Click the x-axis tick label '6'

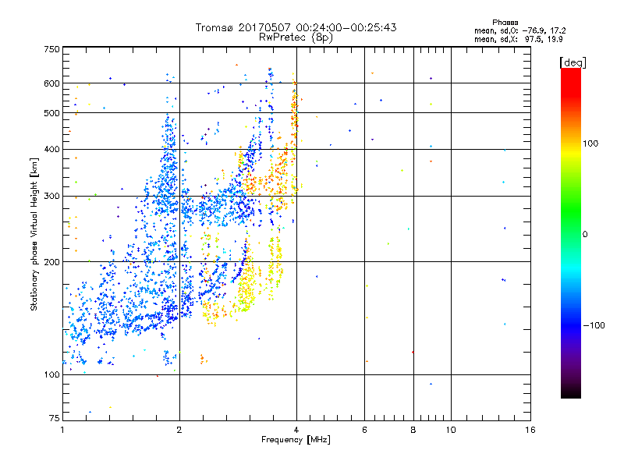coord(364,430)
